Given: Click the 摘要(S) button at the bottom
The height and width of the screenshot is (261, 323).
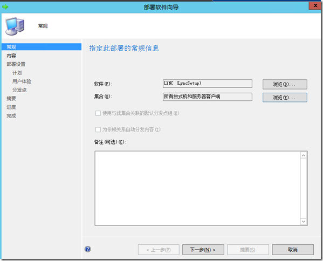Looking at the screenshot, I should (x=248, y=250).
